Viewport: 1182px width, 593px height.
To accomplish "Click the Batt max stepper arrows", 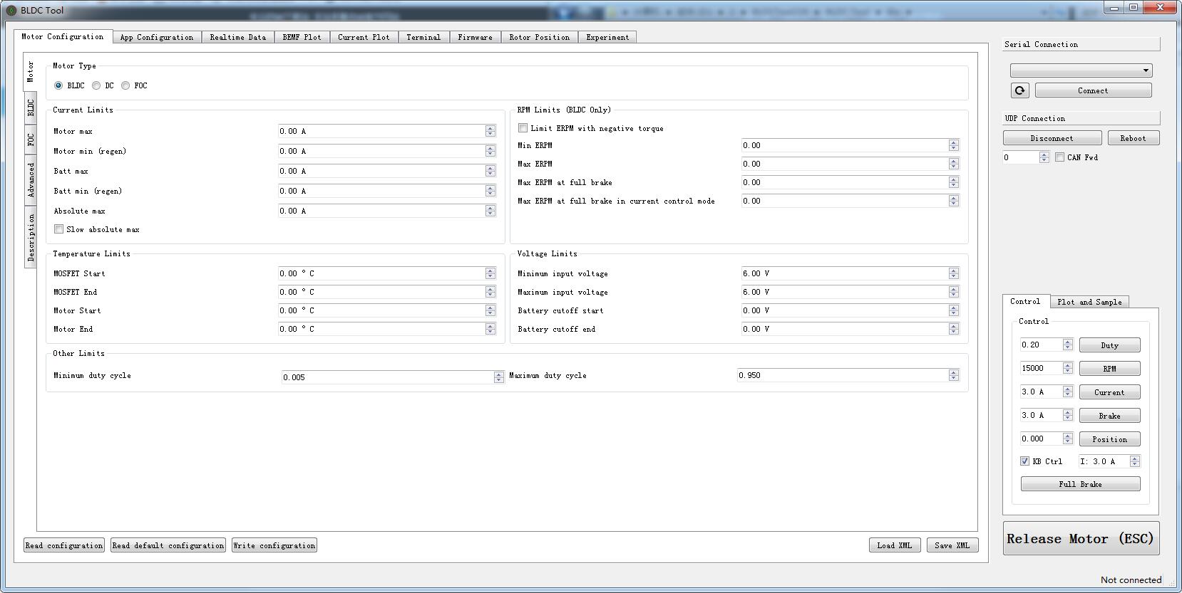I will (490, 171).
